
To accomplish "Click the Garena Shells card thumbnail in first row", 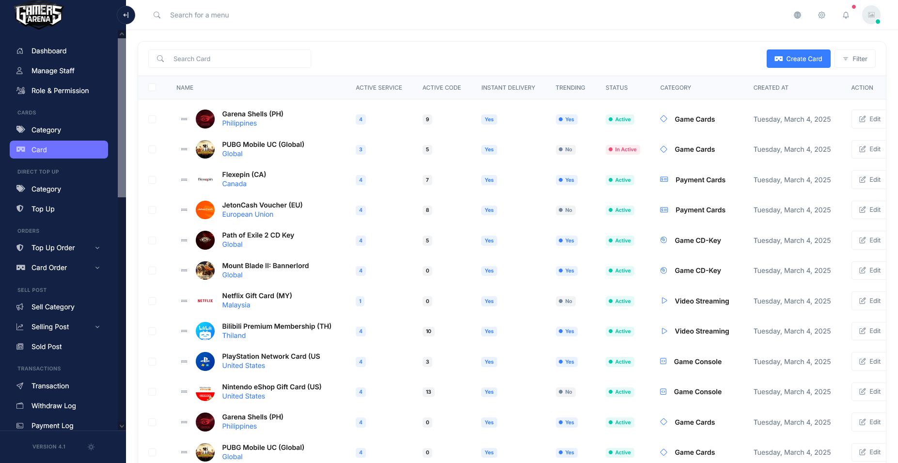I will [205, 119].
